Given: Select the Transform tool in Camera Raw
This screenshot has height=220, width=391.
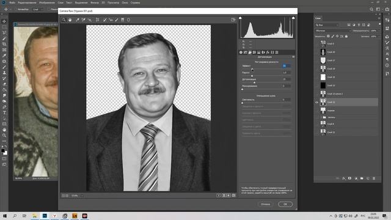Looking at the screenshot, I should coord(98,20).
